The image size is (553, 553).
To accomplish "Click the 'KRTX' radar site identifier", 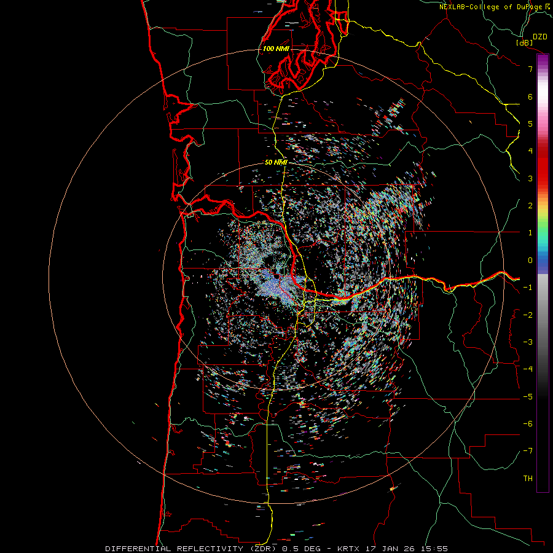I will click(x=348, y=549).
